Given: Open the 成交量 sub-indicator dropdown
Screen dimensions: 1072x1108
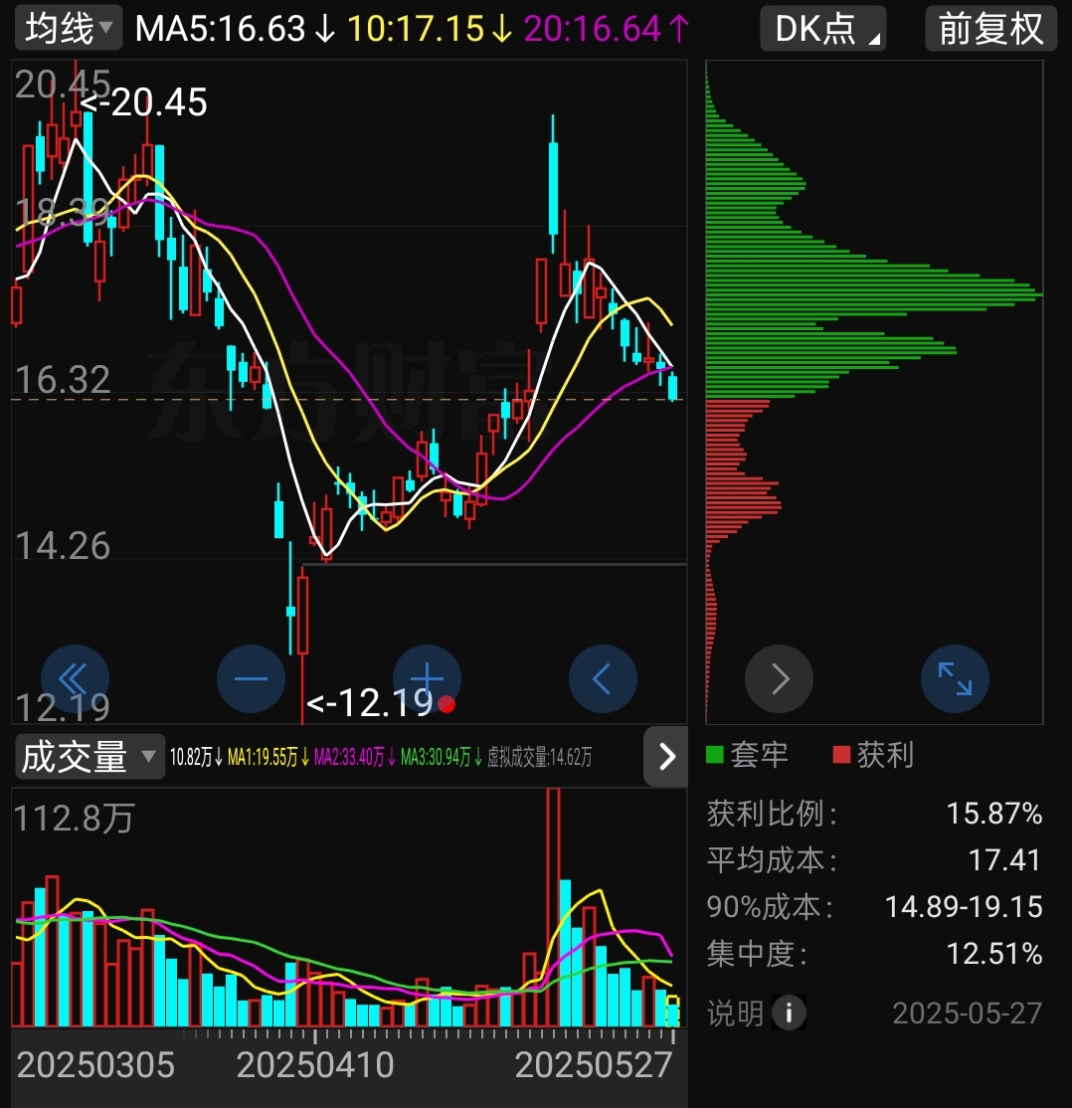Looking at the screenshot, I should tap(89, 757).
